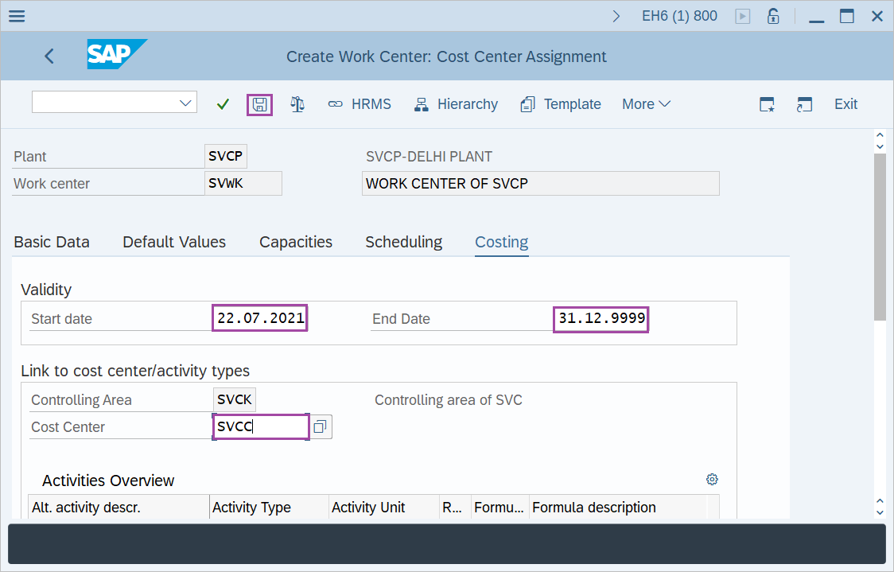Click the HRMS link assignment icon
Screen dimensions: 894x572
pyautogui.click(x=336, y=103)
